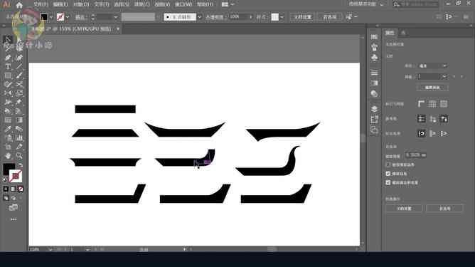Toggle the scale corners checkbox
This screenshot has width=475, height=267.
[x=388, y=174]
